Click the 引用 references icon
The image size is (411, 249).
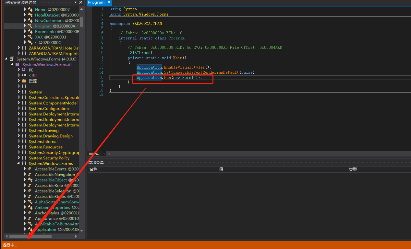coord(24,75)
